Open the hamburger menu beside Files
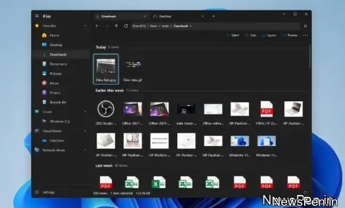The height and width of the screenshot is (208, 345). (x=37, y=16)
